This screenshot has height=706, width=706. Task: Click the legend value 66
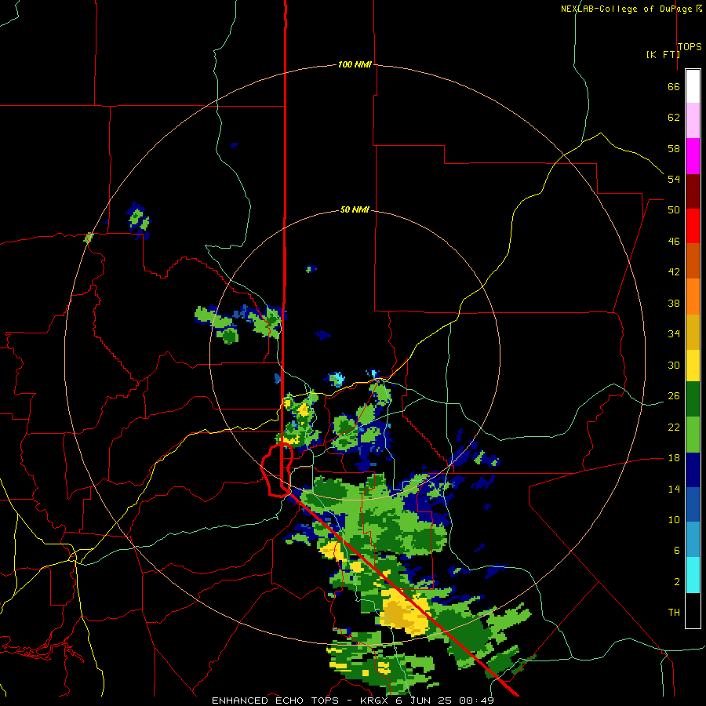tap(674, 86)
